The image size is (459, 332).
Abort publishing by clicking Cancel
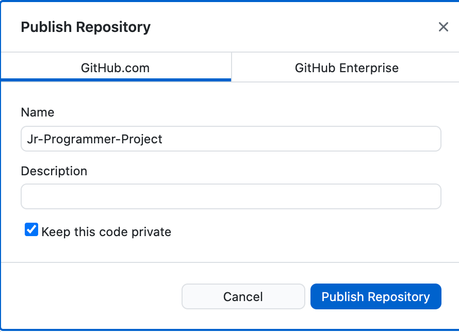click(x=243, y=296)
